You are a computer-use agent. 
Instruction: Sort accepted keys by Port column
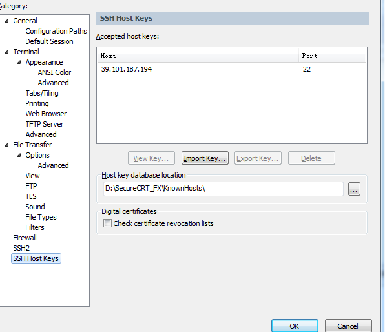(332, 56)
